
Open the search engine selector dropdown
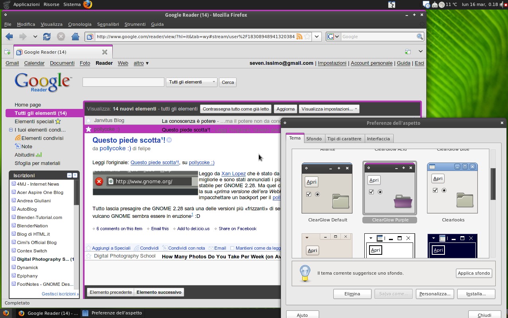(x=333, y=37)
